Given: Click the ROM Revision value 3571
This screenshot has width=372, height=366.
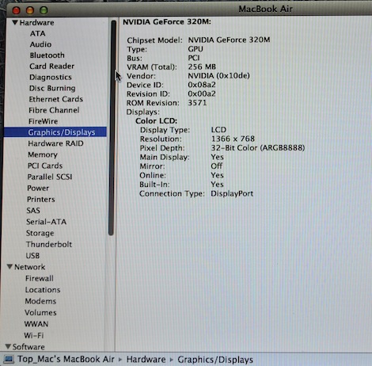Looking at the screenshot, I should click(x=197, y=103).
